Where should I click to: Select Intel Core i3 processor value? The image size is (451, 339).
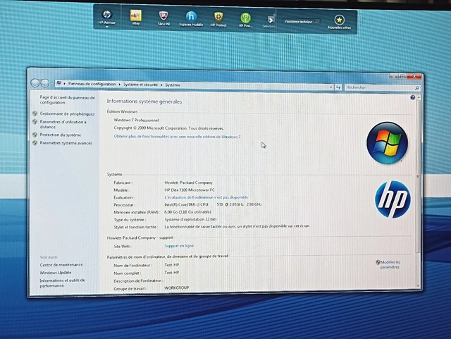click(x=213, y=204)
